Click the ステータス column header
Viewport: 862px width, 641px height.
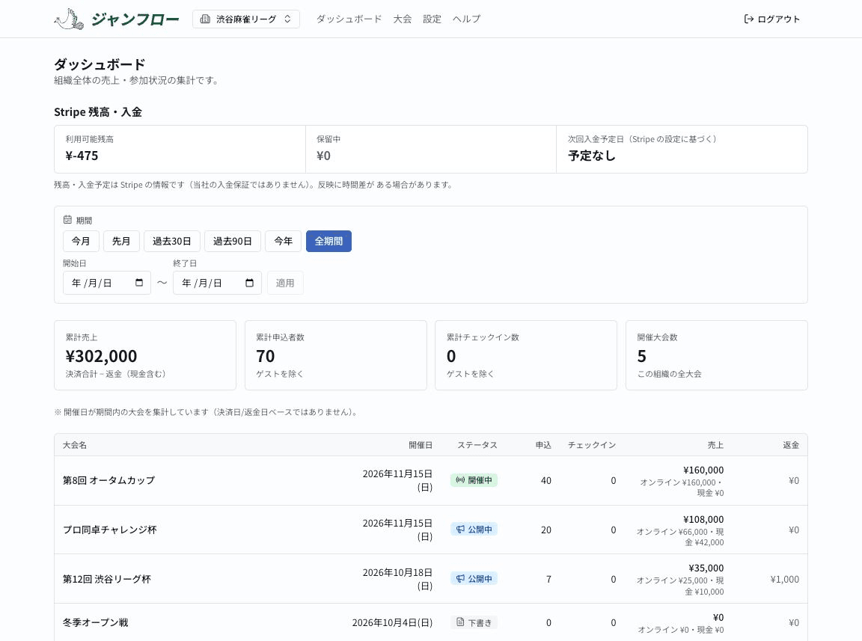pyautogui.click(x=477, y=445)
